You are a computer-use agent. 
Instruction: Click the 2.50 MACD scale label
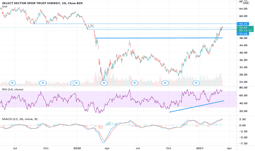click(242, 119)
